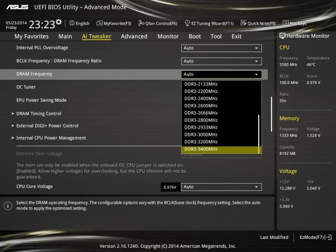336x252 pixels.
Task: Choose DDR3-2133MHz from the list
Action: (x=220, y=84)
